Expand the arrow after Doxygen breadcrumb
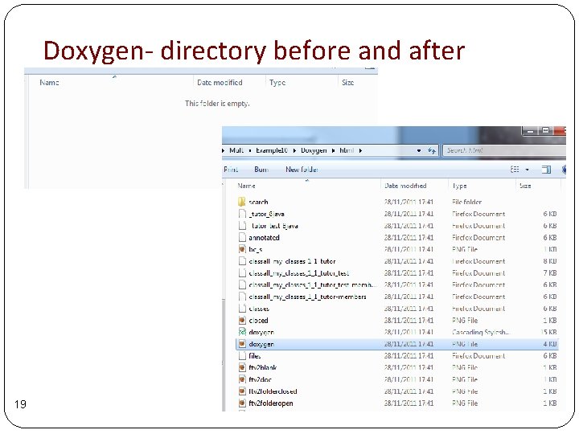Screen dimensions: 579x434 pos(333,150)
